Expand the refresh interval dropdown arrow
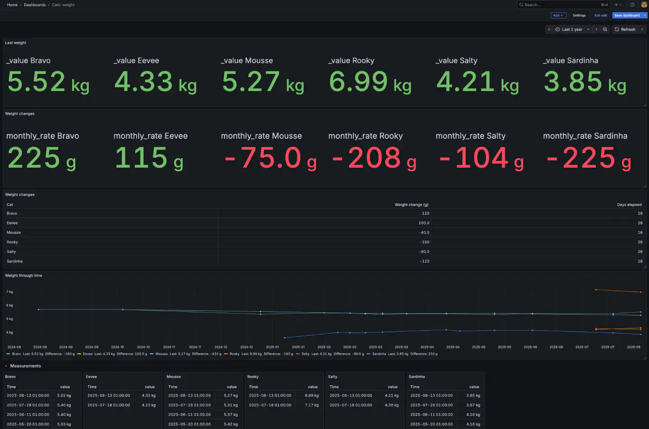 tap(642, 29)
